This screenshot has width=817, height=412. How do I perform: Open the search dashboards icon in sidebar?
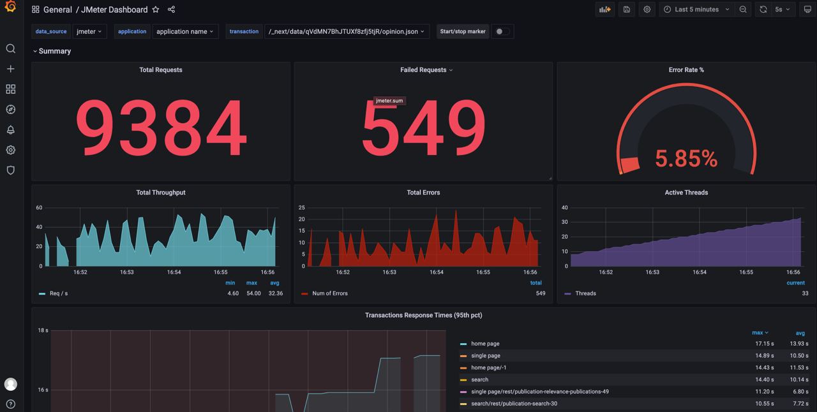point(10,48)
